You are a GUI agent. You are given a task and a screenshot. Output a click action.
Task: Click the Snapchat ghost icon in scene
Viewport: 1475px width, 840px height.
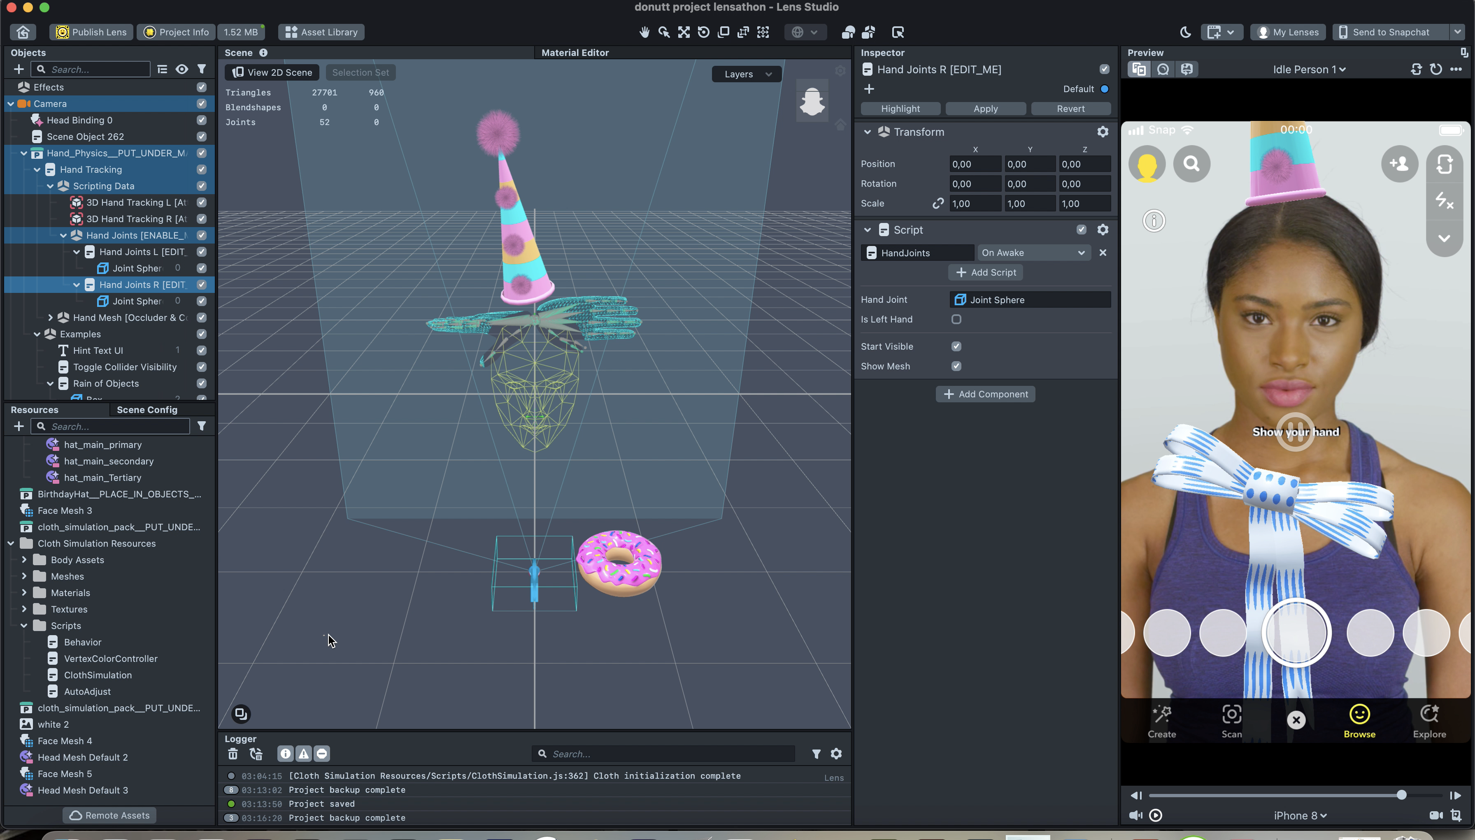[812, 102]
